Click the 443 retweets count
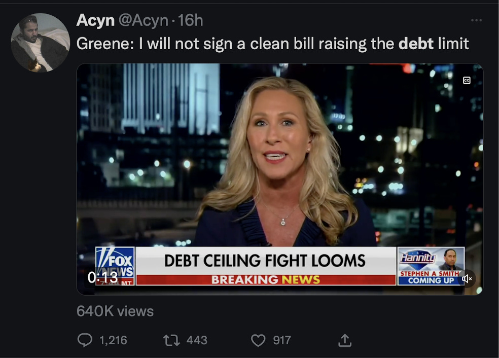This screenshot has width=499, height=358. click(x=197, y=340)
